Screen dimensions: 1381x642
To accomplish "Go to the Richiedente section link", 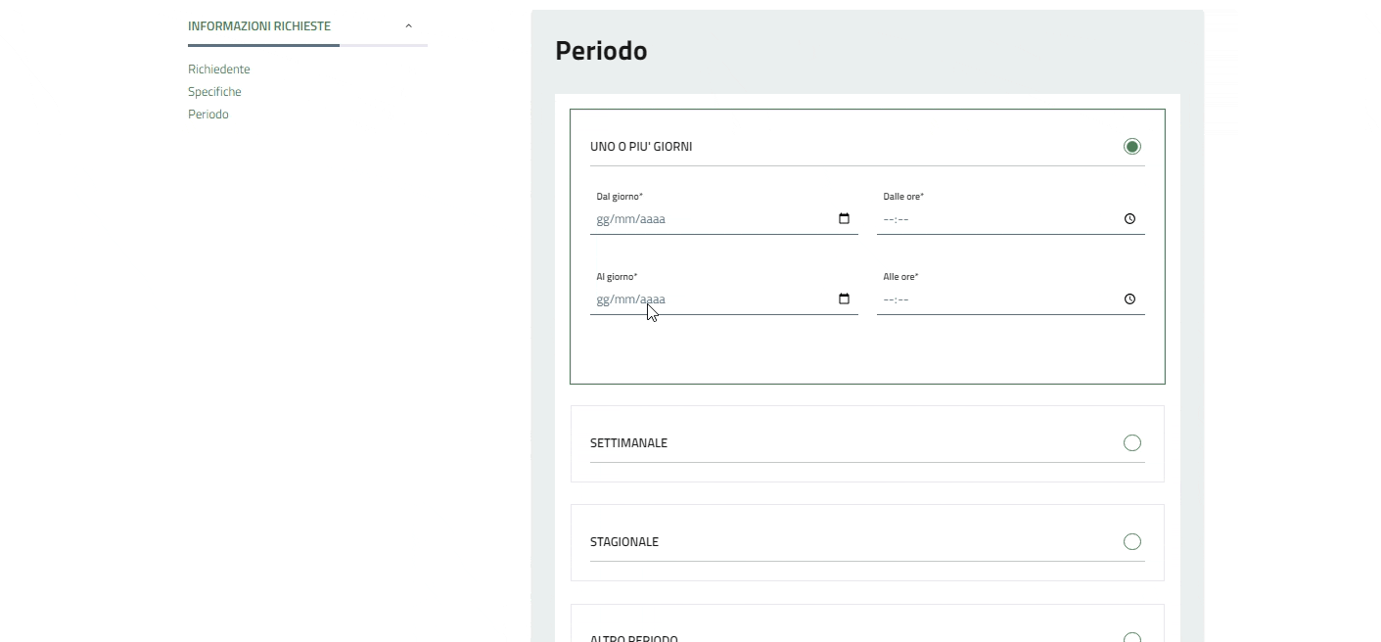I will pyautogui.click(x=219, y=69).
